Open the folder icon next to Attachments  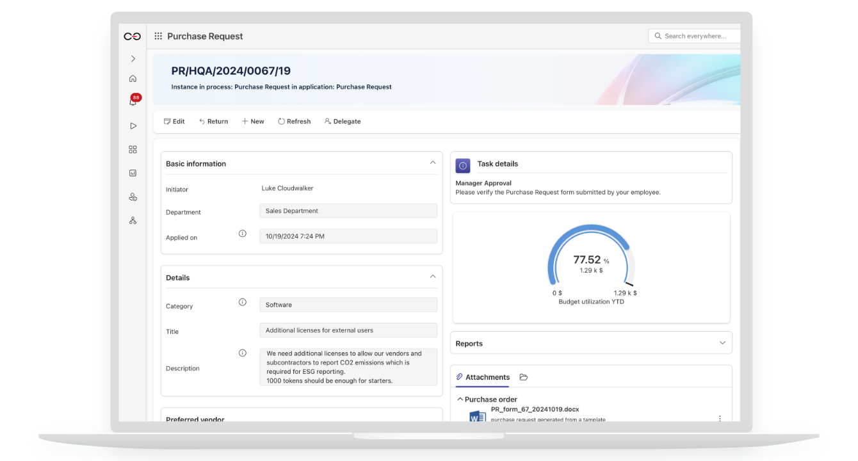click(x=523, y=377)
